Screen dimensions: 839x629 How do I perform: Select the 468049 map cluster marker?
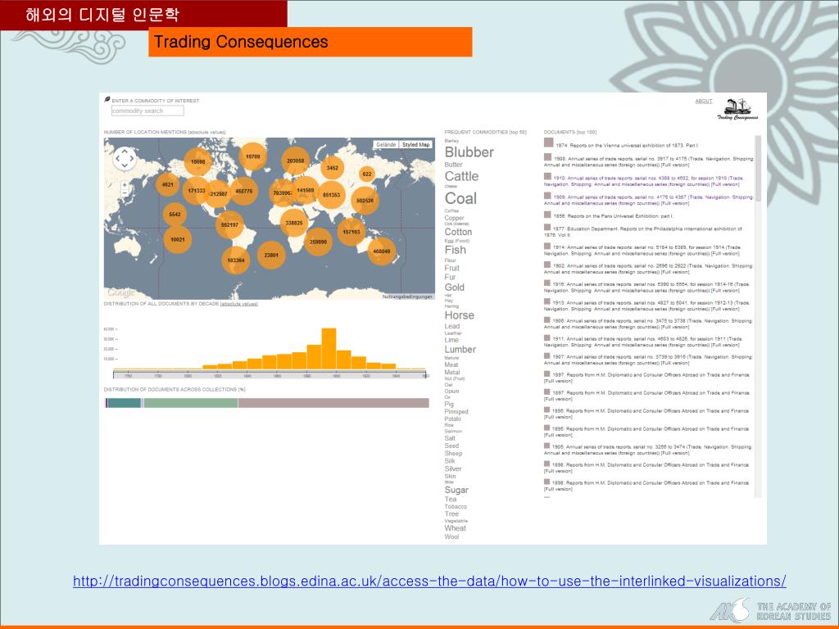click(x=382, y=251)
